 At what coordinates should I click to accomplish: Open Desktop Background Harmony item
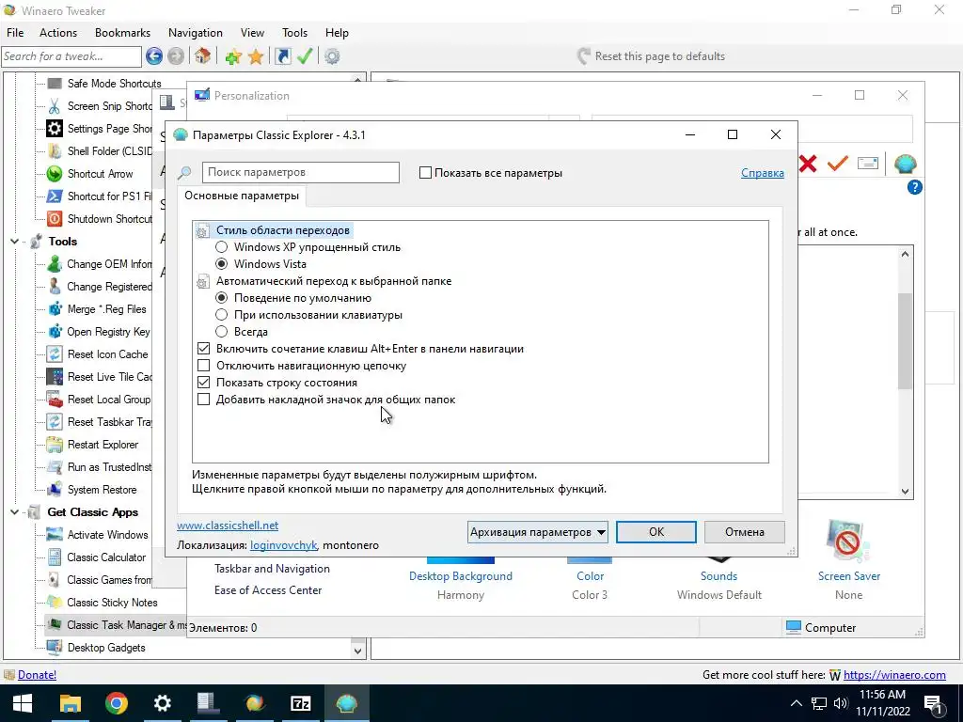point(461,576)
